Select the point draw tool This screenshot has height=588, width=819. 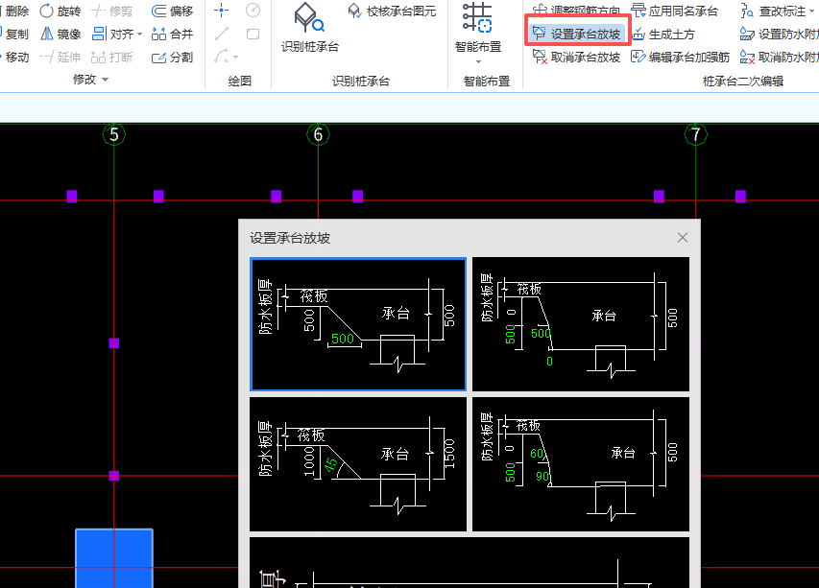click(x=222, y=11)
